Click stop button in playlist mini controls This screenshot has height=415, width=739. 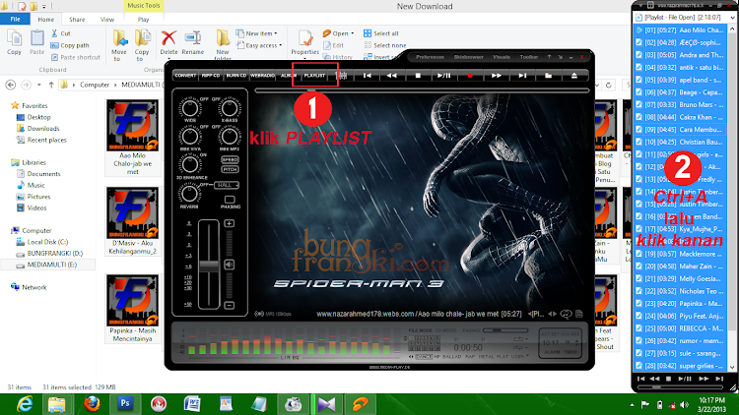668,379
